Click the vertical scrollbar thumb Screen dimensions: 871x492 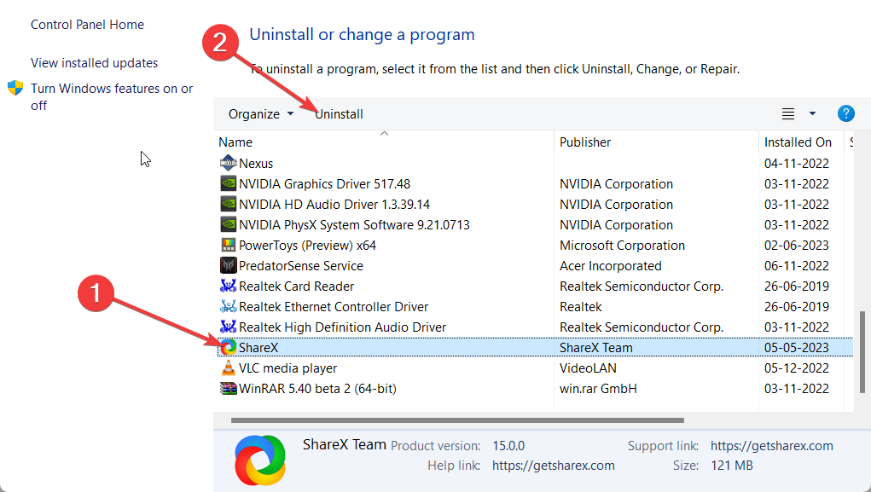(862, 351)
